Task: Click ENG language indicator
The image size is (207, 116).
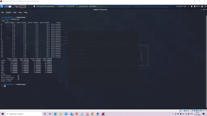Action: pos(192,114)
